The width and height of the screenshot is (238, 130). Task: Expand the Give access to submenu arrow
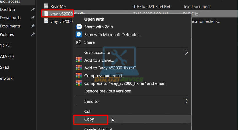pos(186,52)
